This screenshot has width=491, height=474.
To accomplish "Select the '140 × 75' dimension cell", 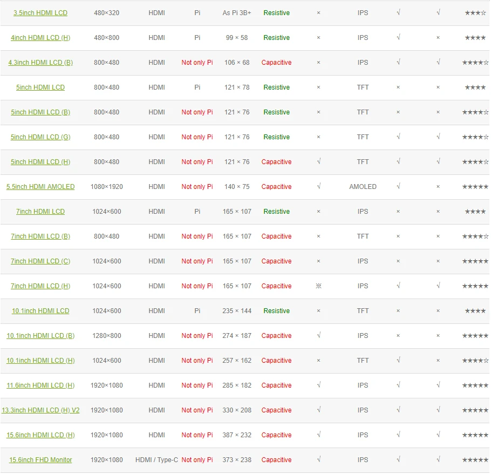I will [237, 187].
